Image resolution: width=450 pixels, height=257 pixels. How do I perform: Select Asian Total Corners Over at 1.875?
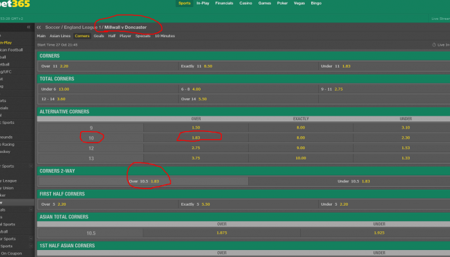[222, 233]
